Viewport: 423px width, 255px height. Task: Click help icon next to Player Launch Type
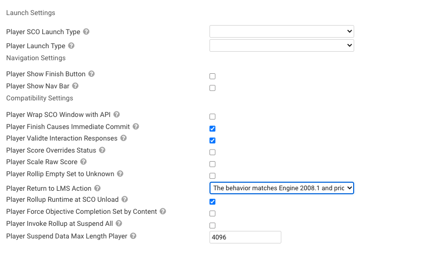click(x=71, y=46)
